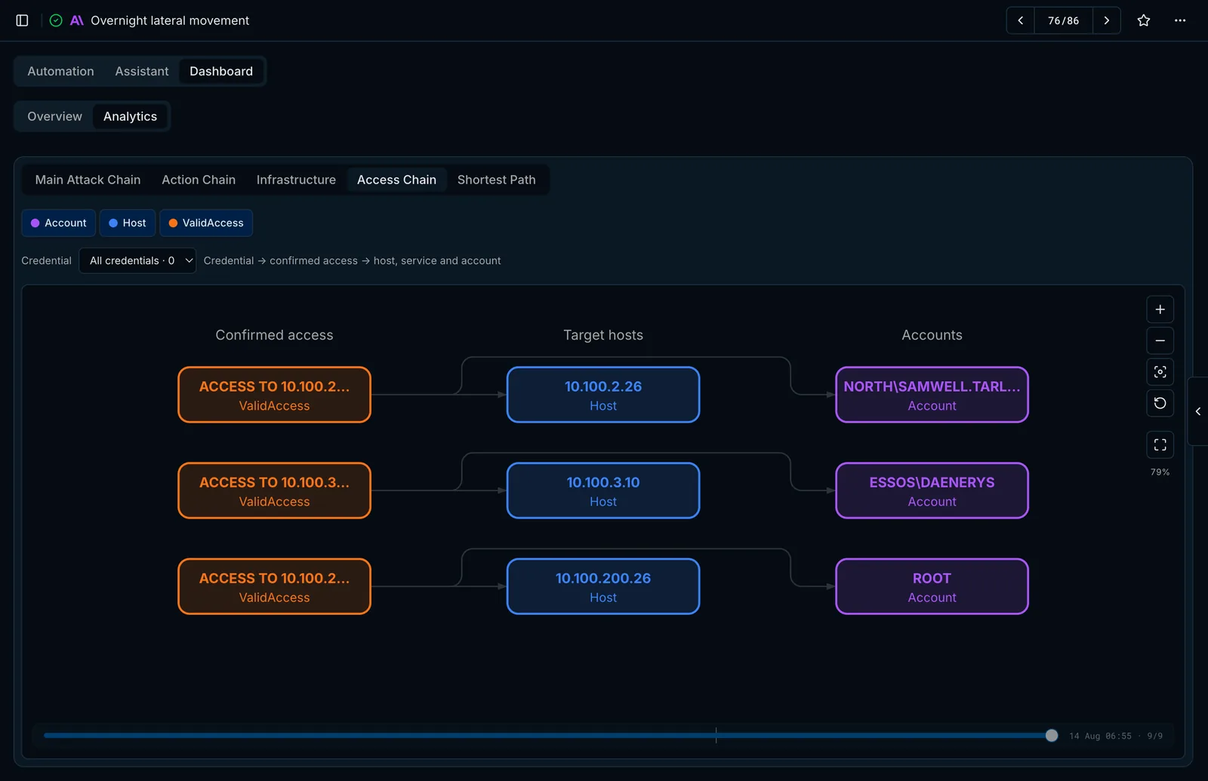Select the 10.100.200.26 host node

click(x=603, y=586)
